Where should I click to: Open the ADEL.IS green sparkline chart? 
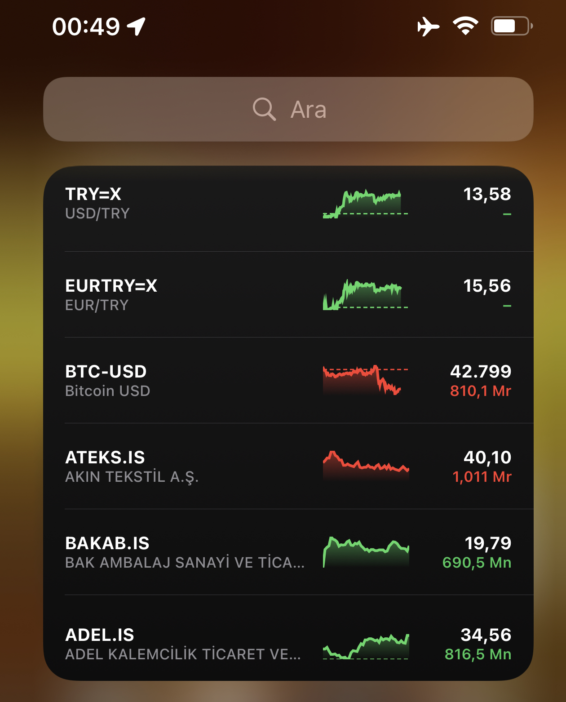366,646
